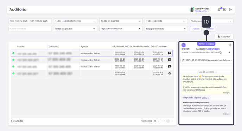
Task: Click WhatsApp icon in 03:45:56 PM row
Action: point(13,73)
